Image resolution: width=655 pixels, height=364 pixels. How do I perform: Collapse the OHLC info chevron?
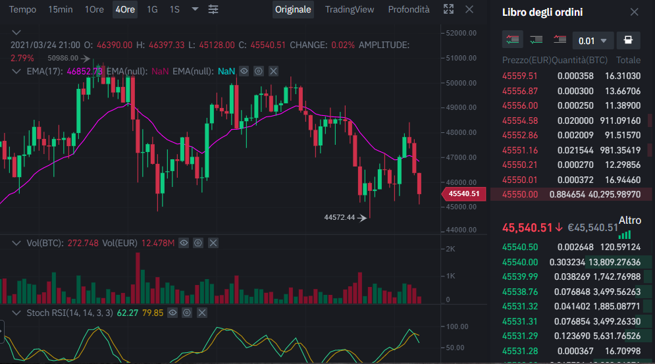tap(16, 32)
